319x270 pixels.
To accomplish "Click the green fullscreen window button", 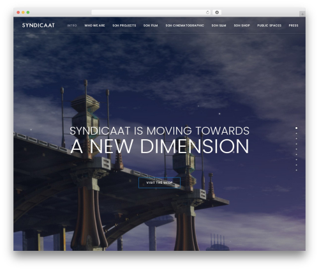I will coord(28,12).
